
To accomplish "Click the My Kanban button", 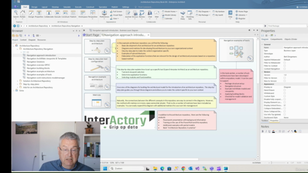I will click(218, 12).
